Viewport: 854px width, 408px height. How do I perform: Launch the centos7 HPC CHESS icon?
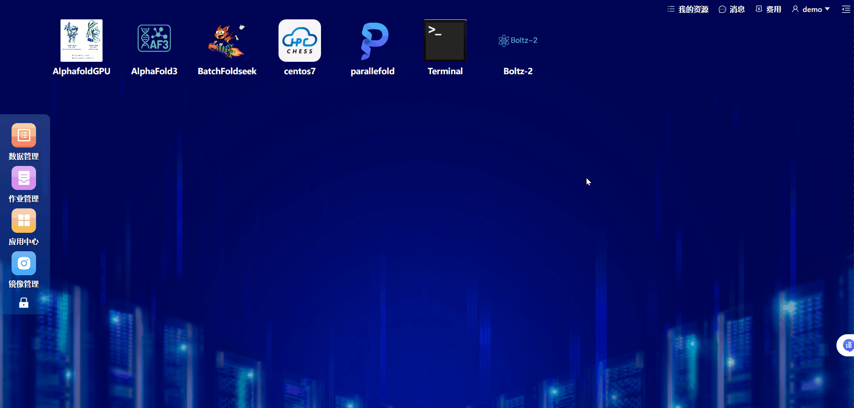(x=300, y=41)
